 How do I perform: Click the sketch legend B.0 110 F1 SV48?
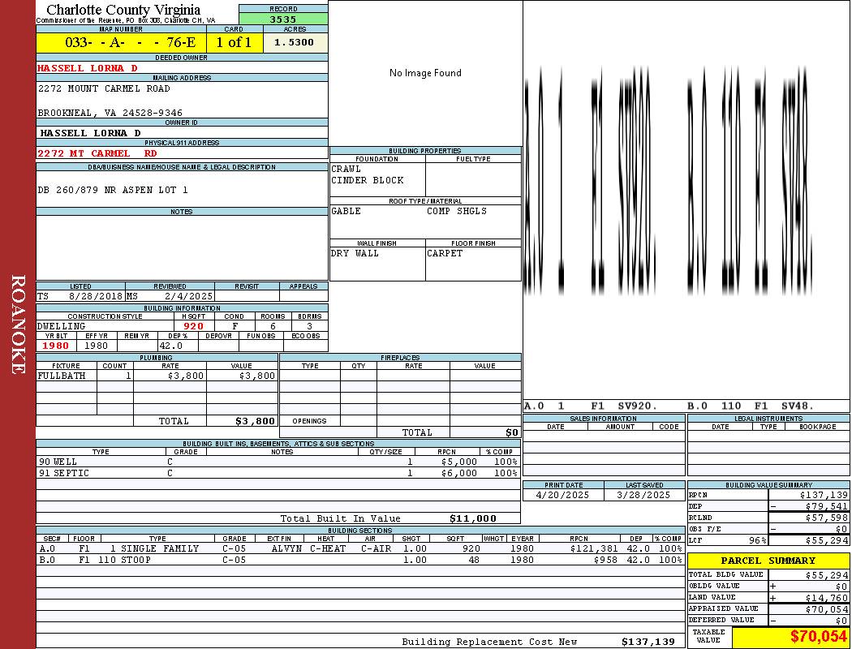pyautogui.click(x=751, y=406)
